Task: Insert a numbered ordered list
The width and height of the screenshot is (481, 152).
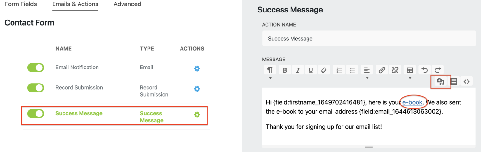Action: [x=339, y=70]
